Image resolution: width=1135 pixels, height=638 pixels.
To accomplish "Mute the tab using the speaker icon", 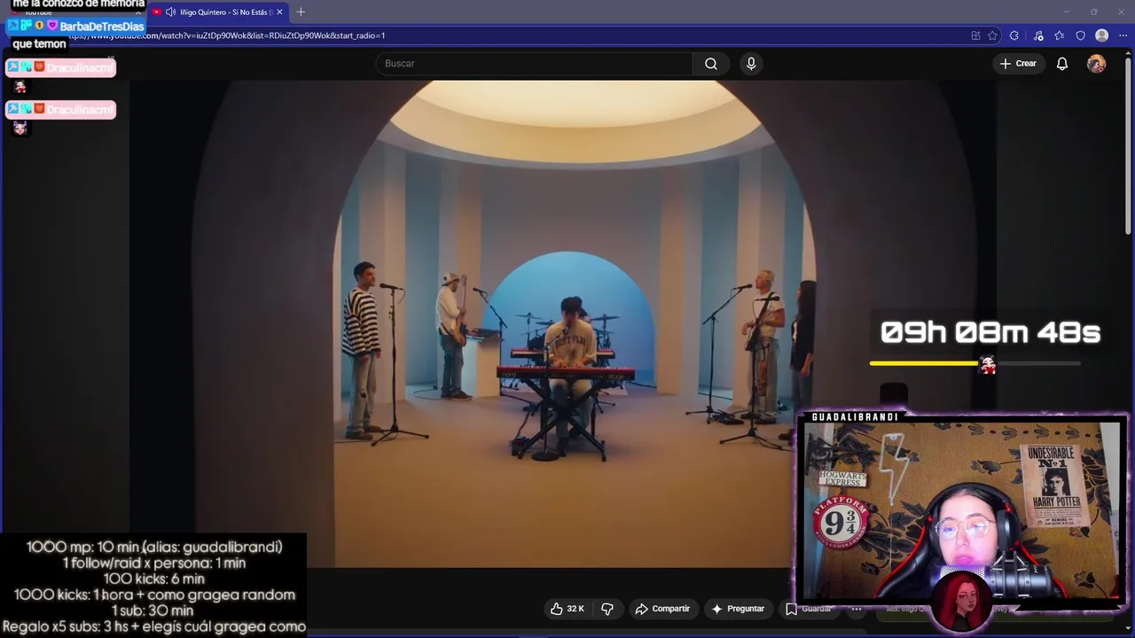I will (170, 12).
